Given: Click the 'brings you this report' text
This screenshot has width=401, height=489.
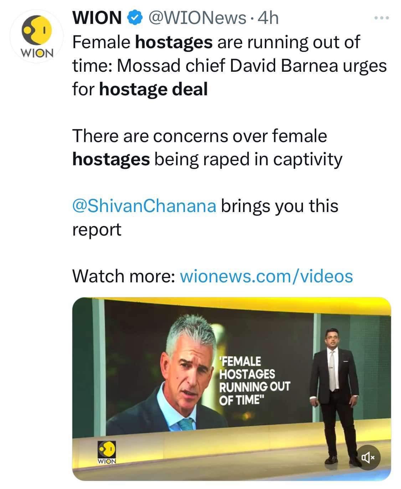Looking at the screenshot, I should [x=205, y=218].
